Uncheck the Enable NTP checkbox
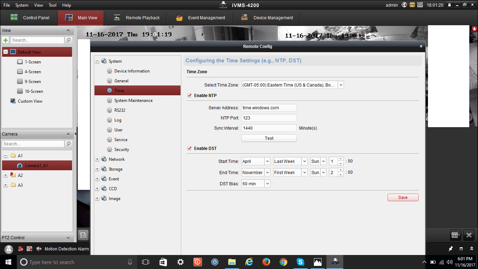 (x=190, y=96)
